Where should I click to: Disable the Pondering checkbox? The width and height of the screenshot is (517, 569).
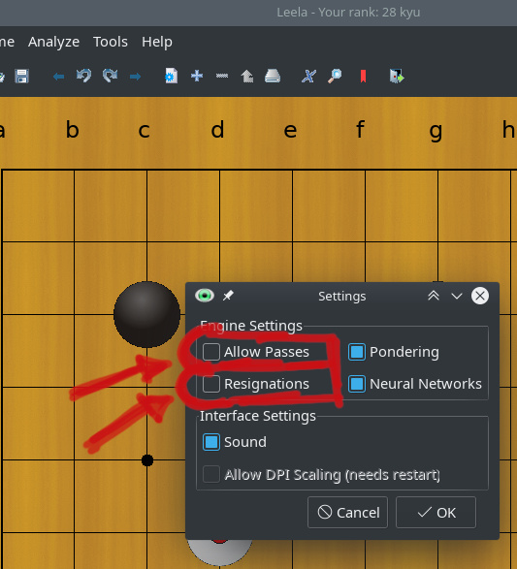[357, 352]
